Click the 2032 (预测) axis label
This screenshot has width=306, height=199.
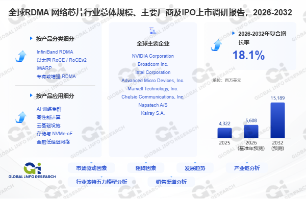click(278, 145)
